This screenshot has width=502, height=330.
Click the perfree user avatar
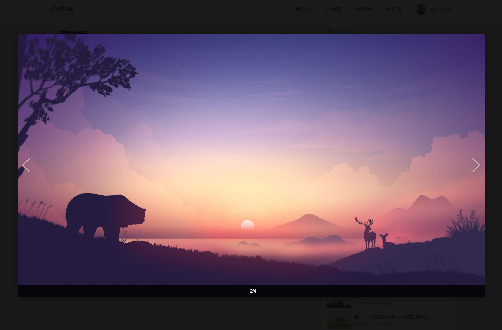[x=421, y=9]
